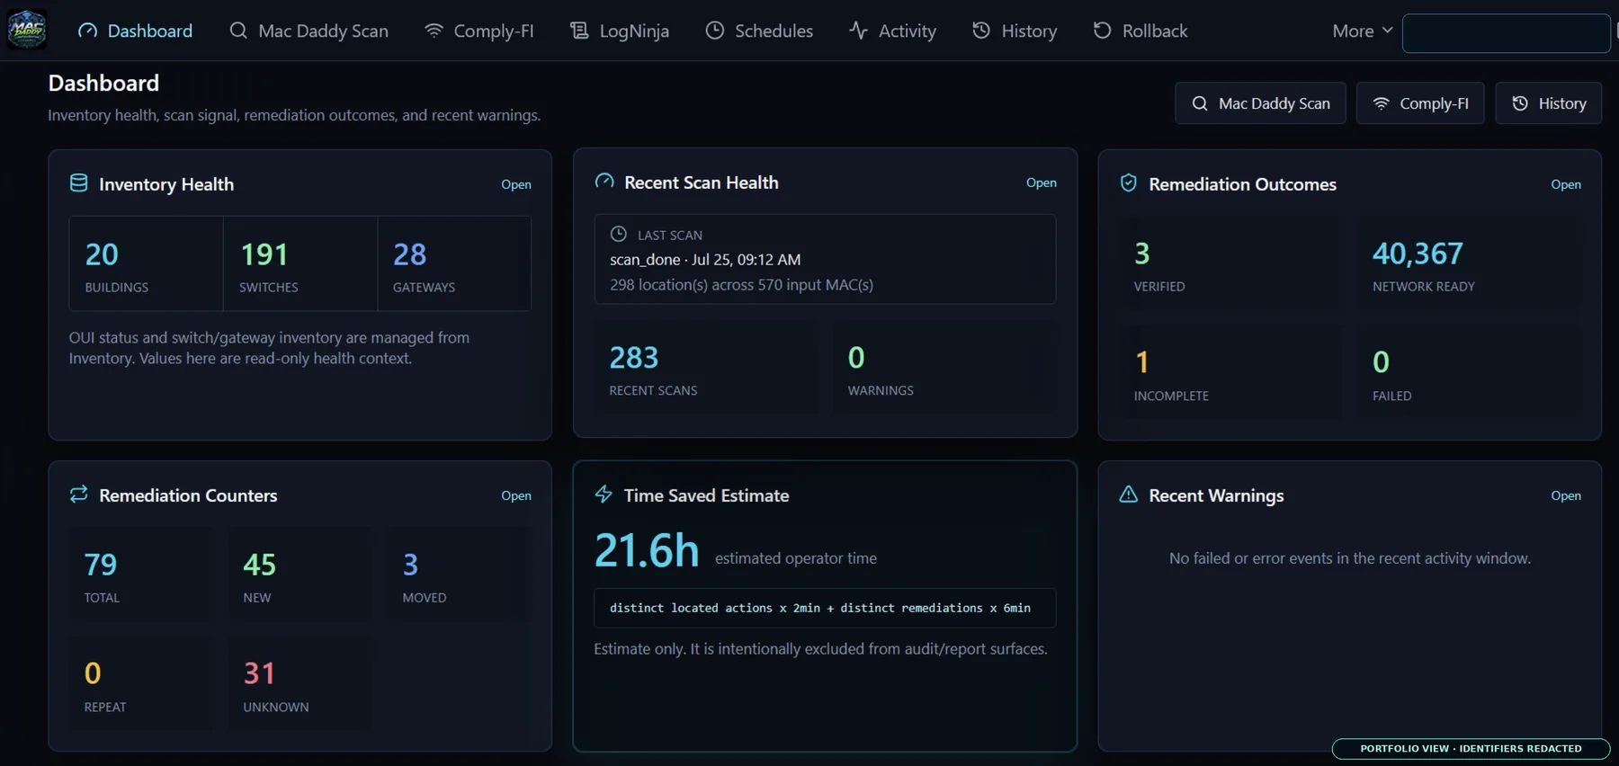Click the time-saved formula code box
Image resolution: width=1619 pixels, height=766 pixels.
825,608
